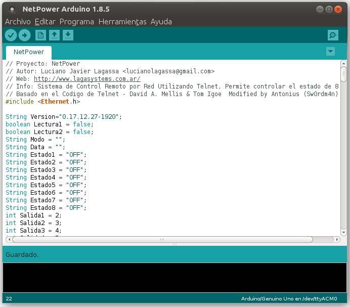Click the window menu dot icon in title bar
The image size is (350, 307).
click(x=12, y=9)
